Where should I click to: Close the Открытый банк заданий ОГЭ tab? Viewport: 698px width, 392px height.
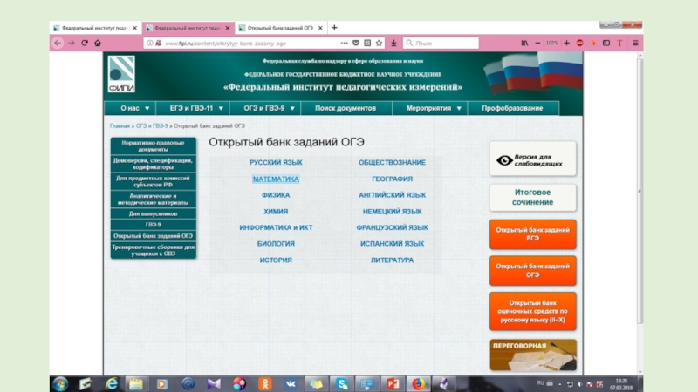(x=320, y=28)
